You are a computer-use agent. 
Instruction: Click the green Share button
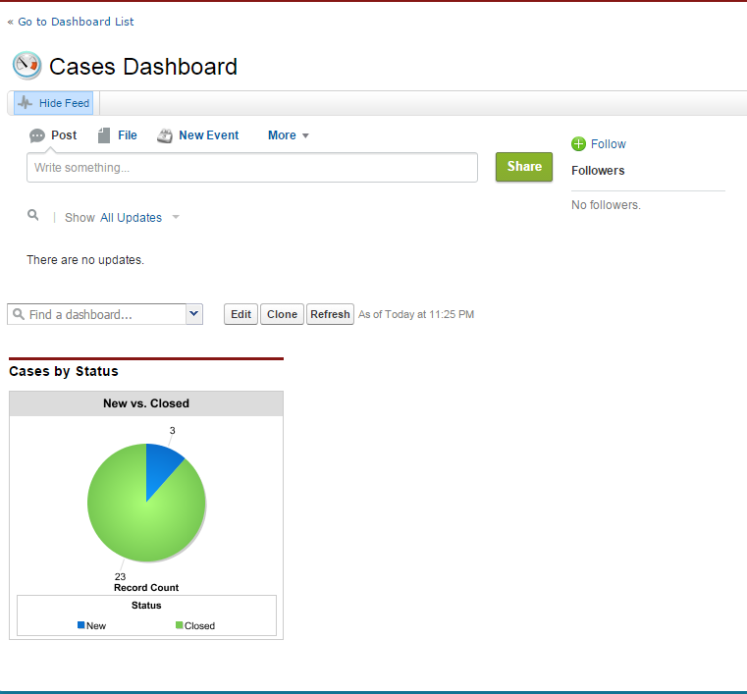pos(524,167)
